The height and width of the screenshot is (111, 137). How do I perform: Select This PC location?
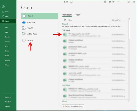40,28
